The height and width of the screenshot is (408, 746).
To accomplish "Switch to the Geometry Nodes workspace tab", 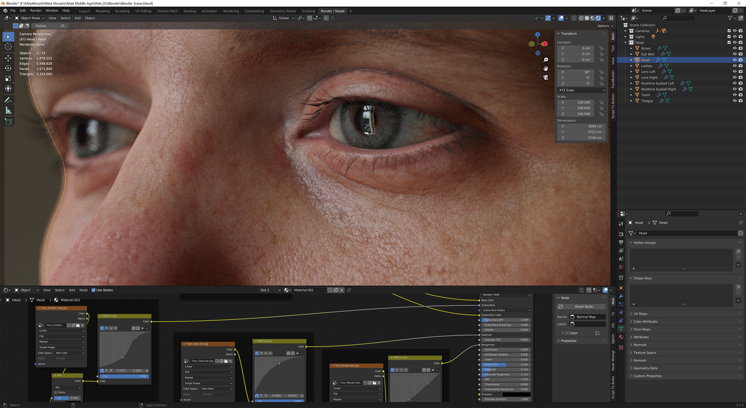I will [283, 11].
